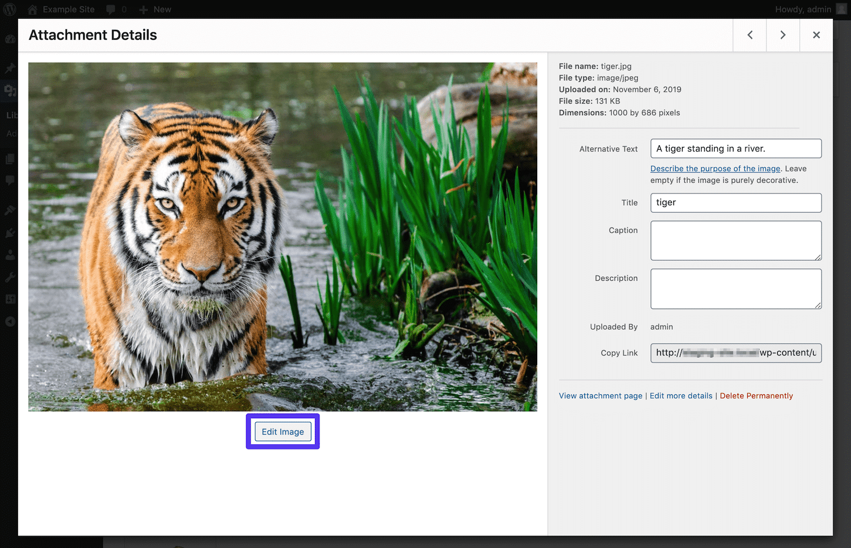The image size is (851, 548).
Task: Open the Describe the purpose link
Action: [715, 168]
